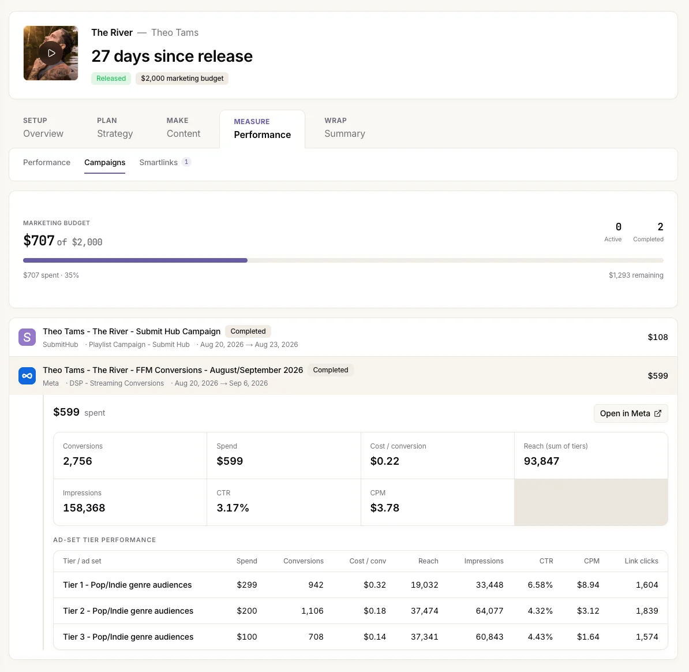Select the Campaigns sub-tab
The image size is (689, 672).
click(x=104, y=162)
